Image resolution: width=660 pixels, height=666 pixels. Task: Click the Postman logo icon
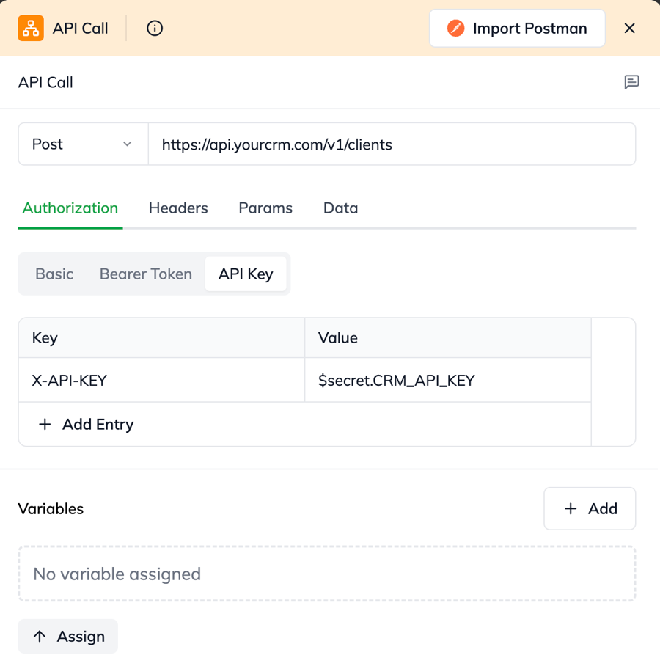coord(455,29)
